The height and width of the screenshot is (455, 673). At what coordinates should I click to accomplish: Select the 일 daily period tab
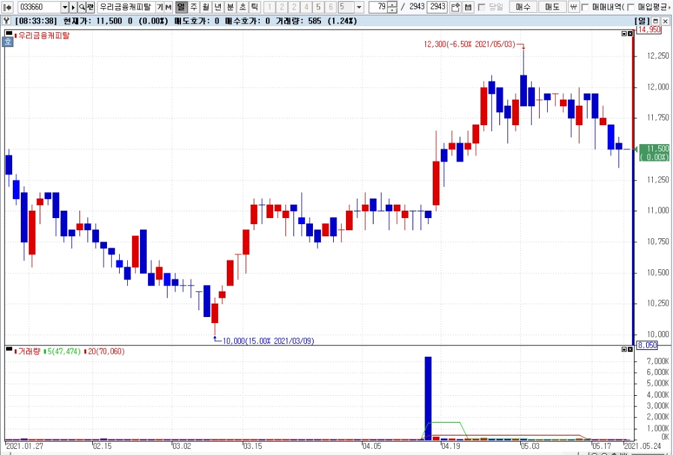pos(182,7)
